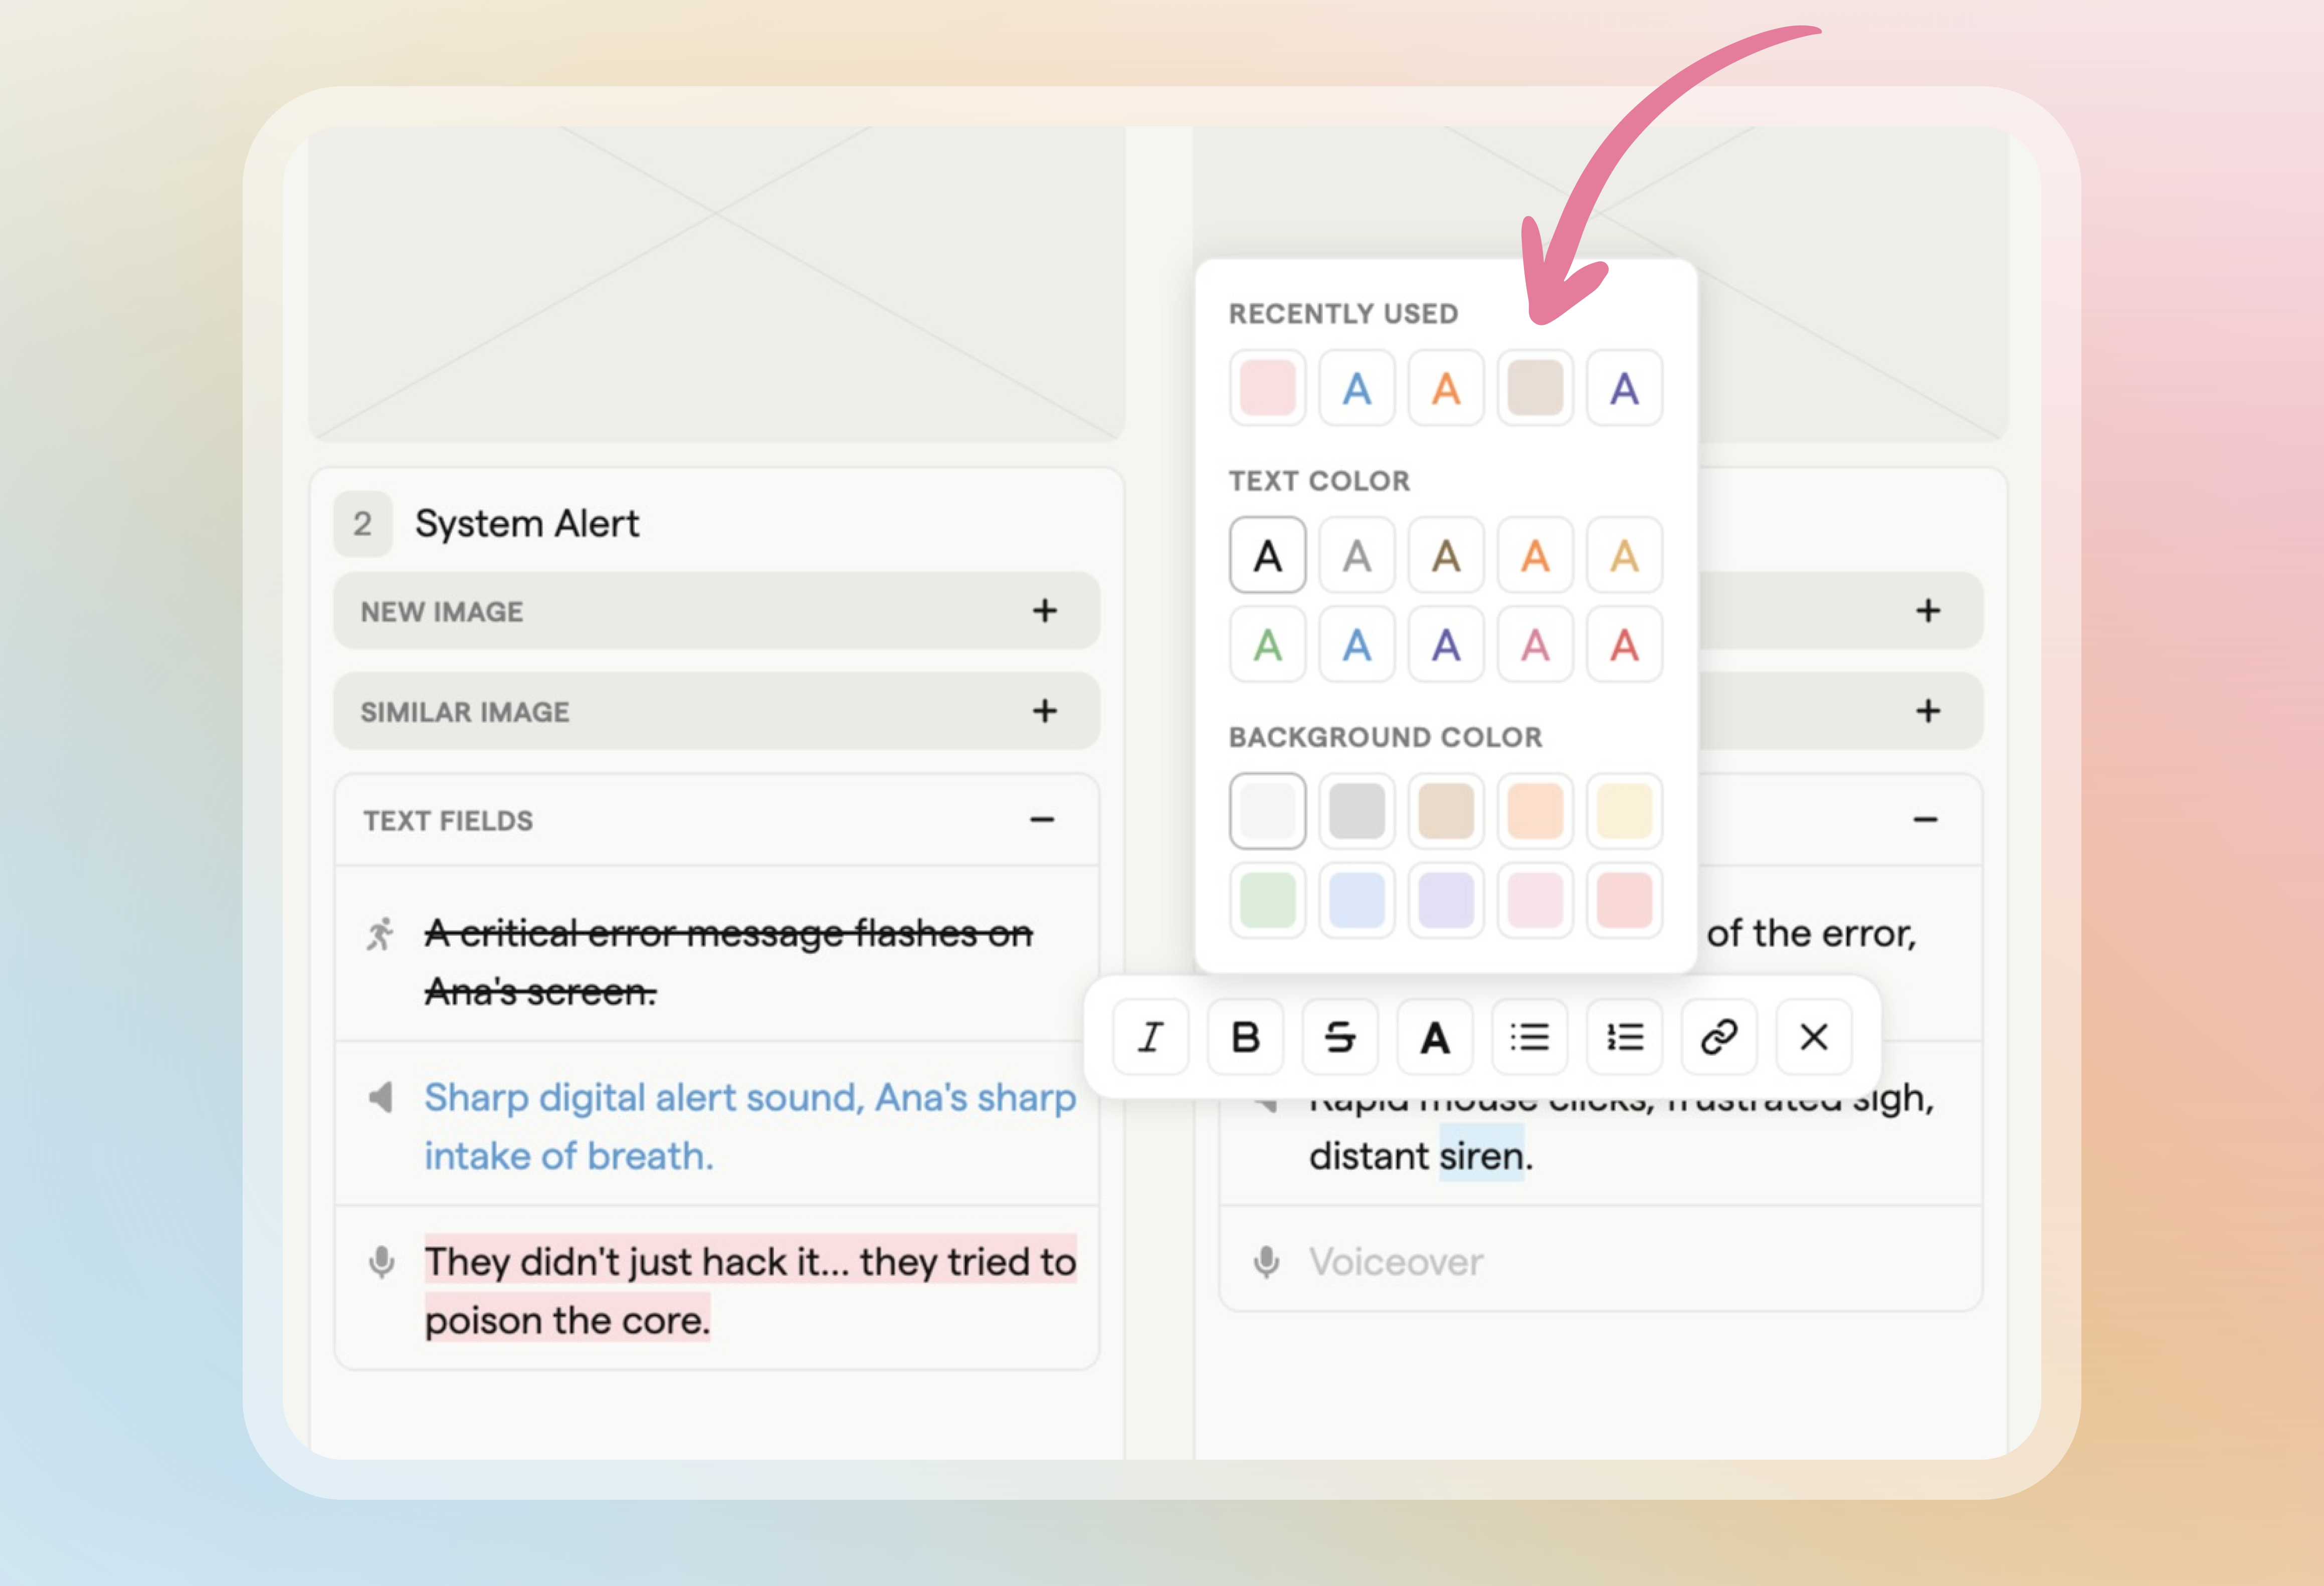The image size is (2324, 1586).
Task: Expand the second plus section in right card
Action: [x=1928, y=711]
